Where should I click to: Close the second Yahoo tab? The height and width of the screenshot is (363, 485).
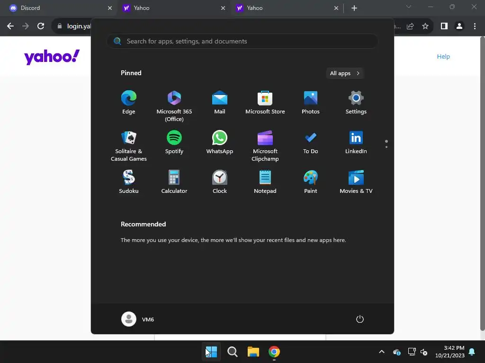pos(336,8)
